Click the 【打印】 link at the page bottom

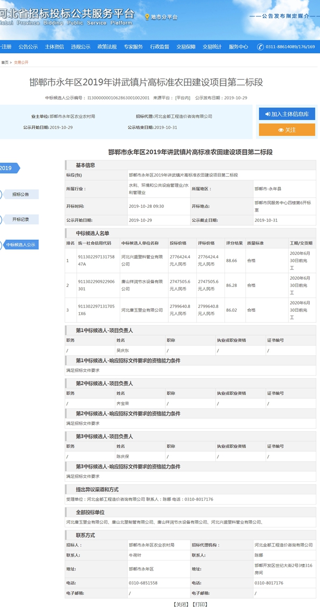[x=200, y=604]
